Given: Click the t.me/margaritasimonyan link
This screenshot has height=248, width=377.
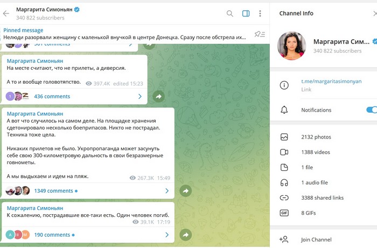Looking at the screenshot, I should [331, 82].
